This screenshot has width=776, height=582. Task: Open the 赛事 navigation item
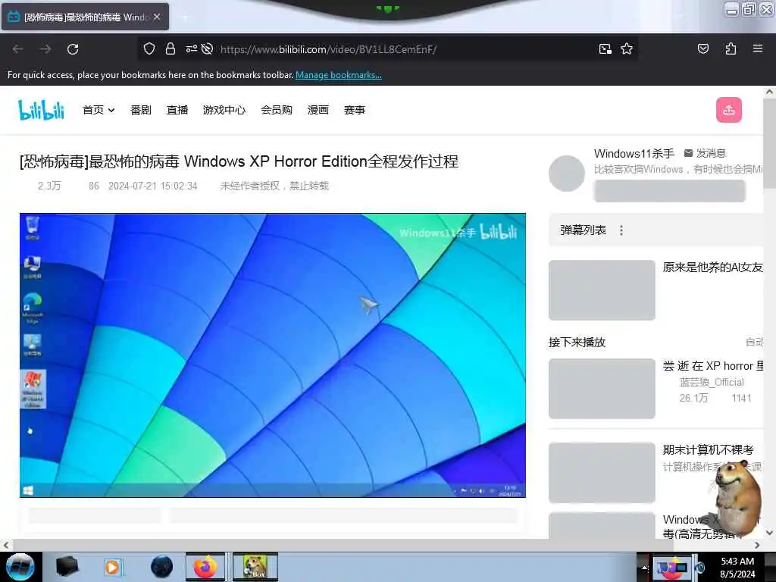point(355,110)
